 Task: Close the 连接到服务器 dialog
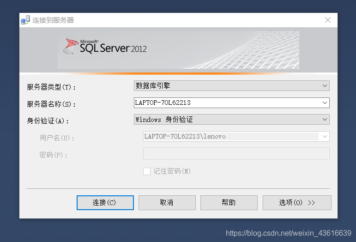tap(328, 20)
